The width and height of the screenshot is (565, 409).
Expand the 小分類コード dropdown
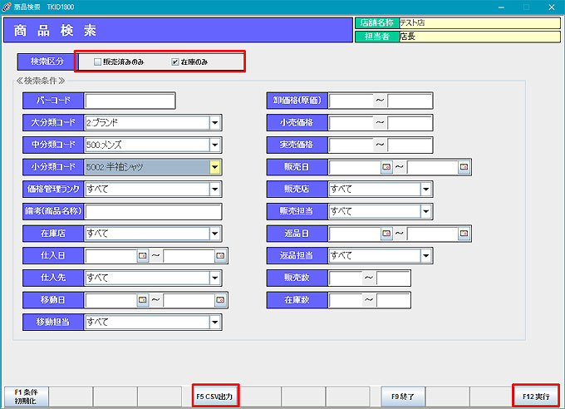coord(214,167)
